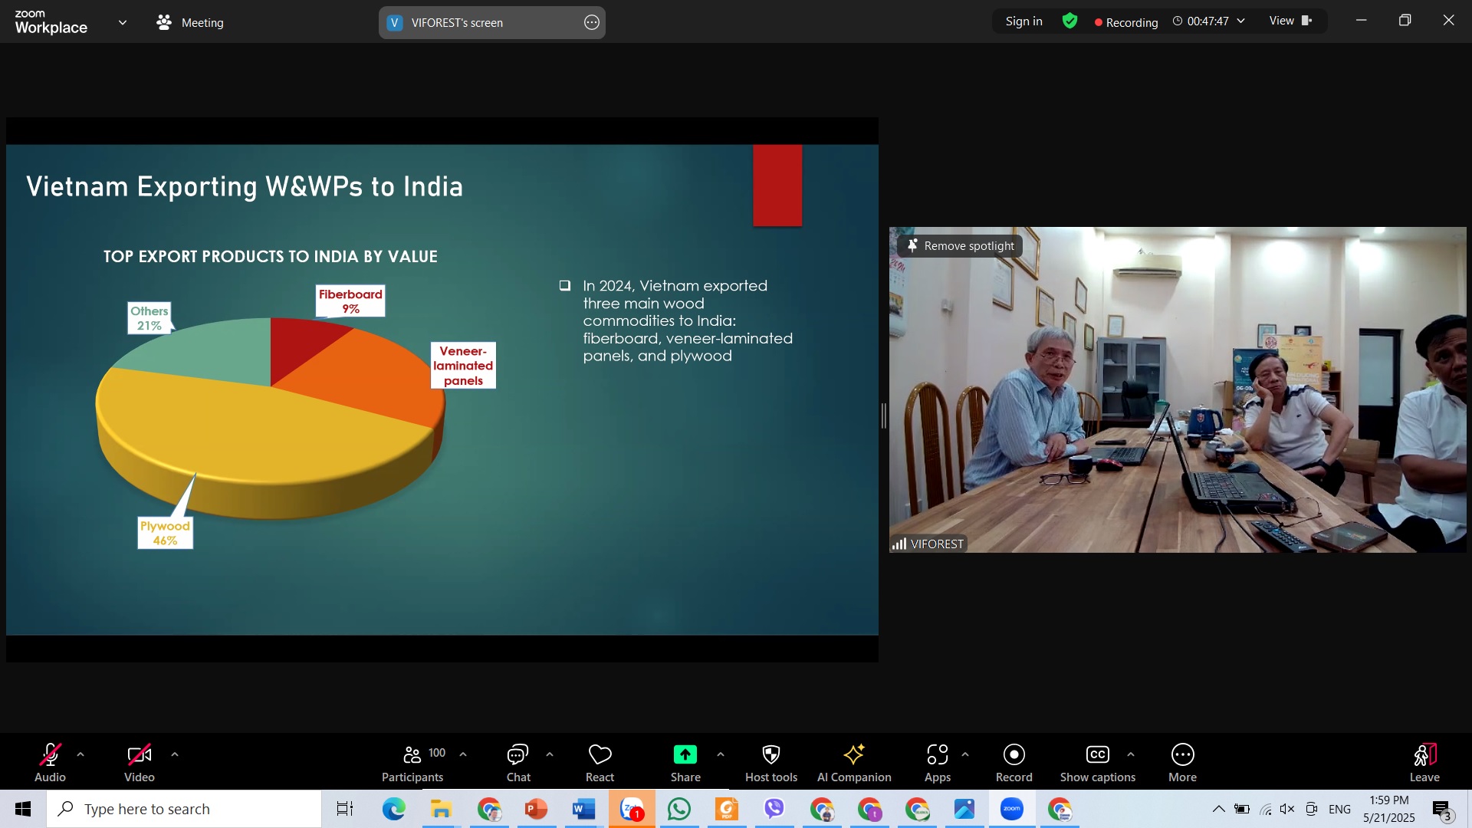Turn on the Video camera
This screenshot has height=828, width=1472.
140,763
